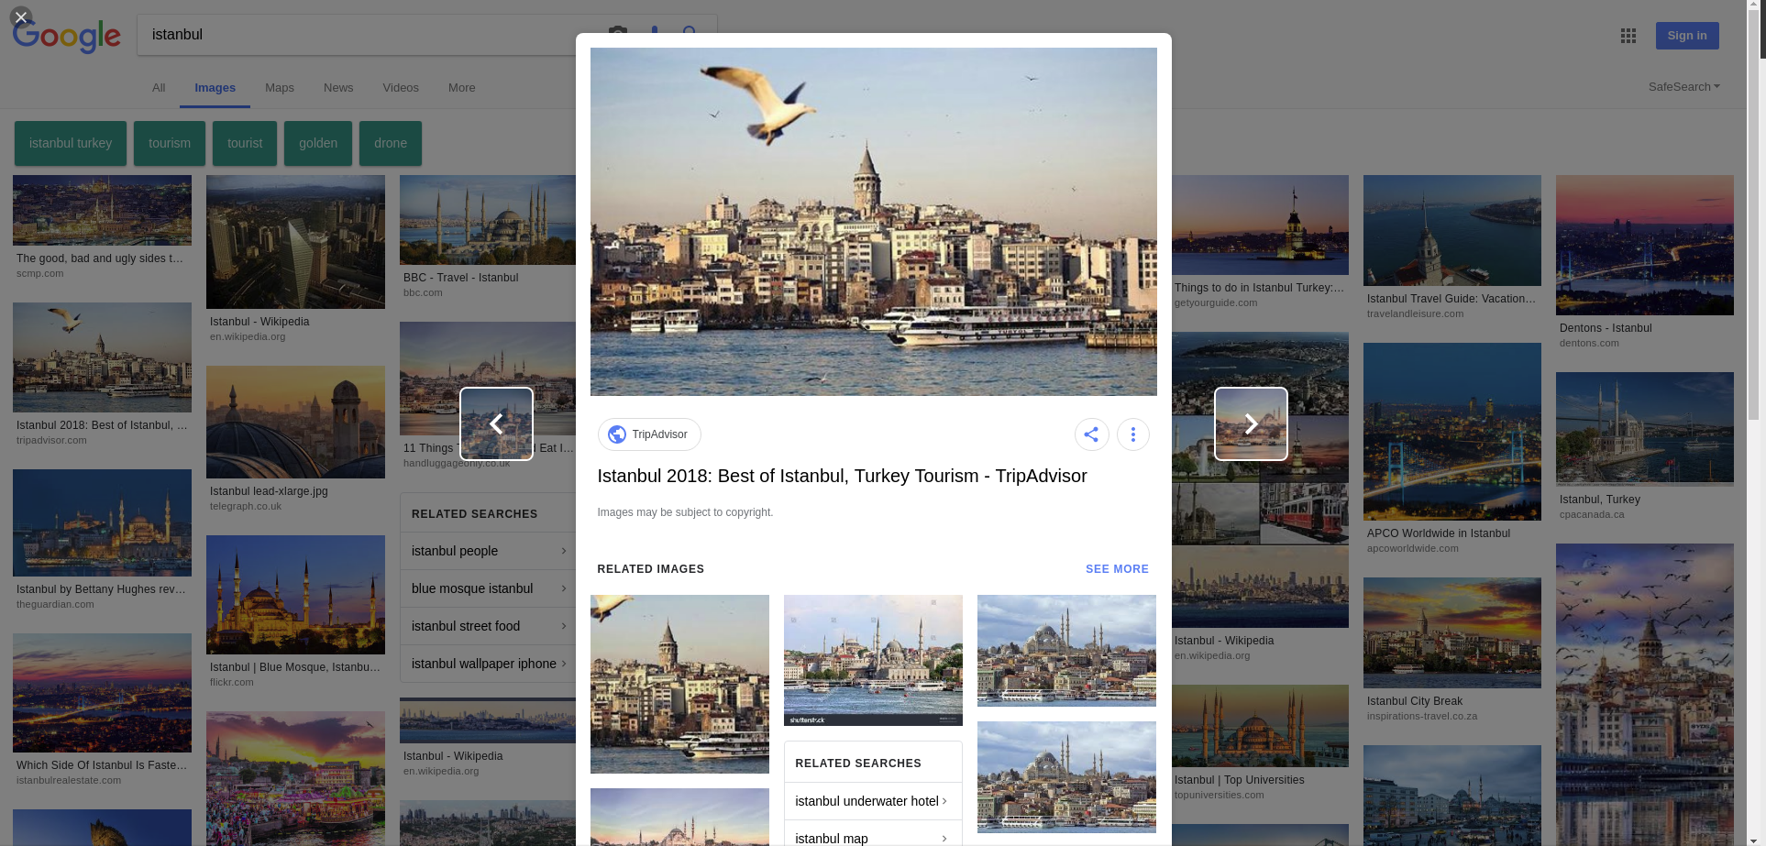This screenshot has width=1766, height=846.
Task: Open Istanbul Travel Guide travelandleisure thumbnail
Action: [1452, 231]
